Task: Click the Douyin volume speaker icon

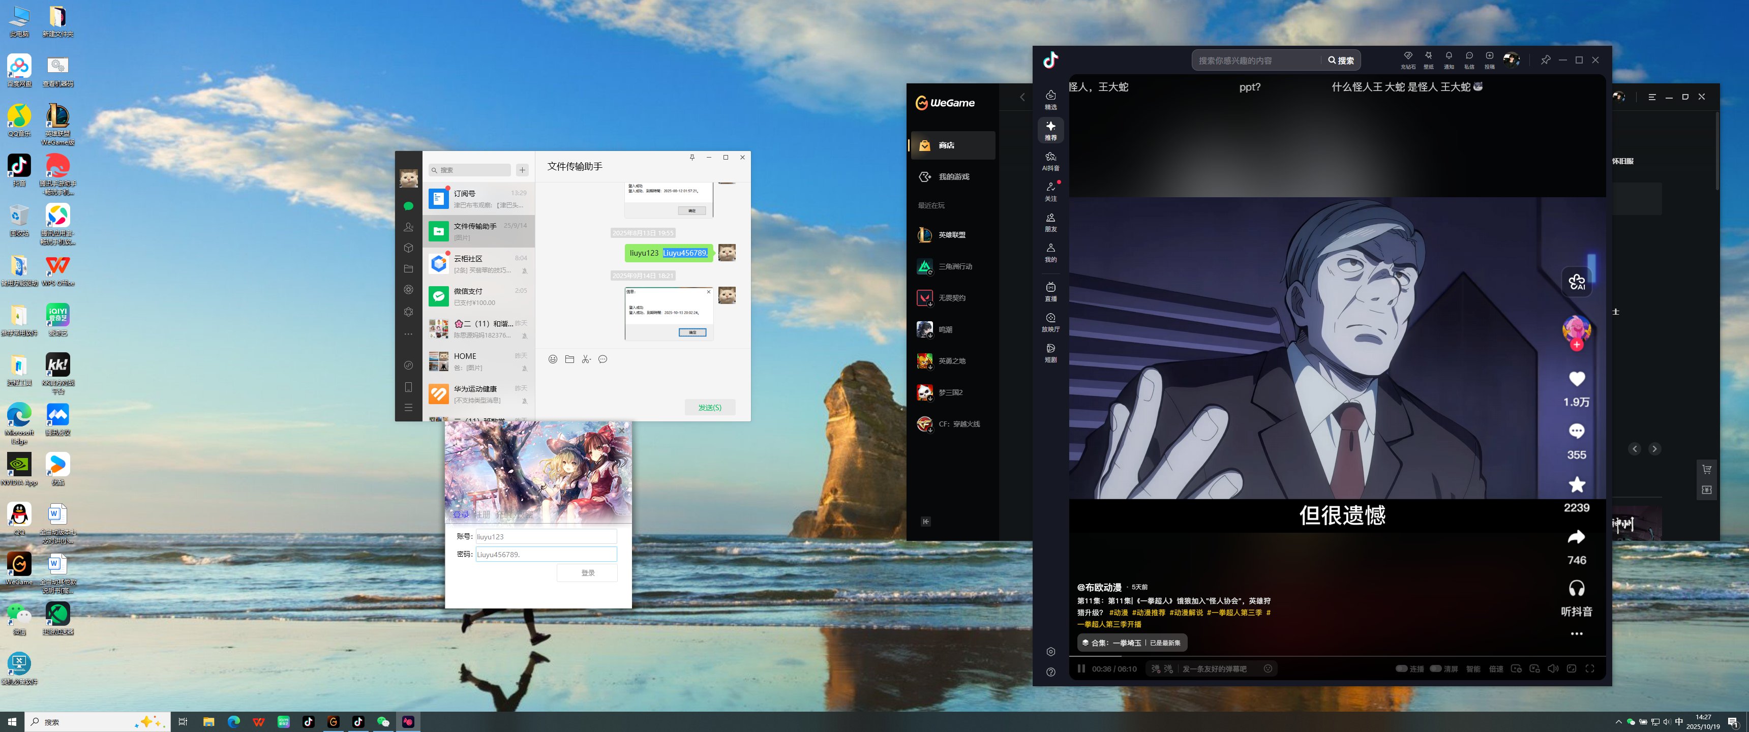Action: pos(1552,669)
